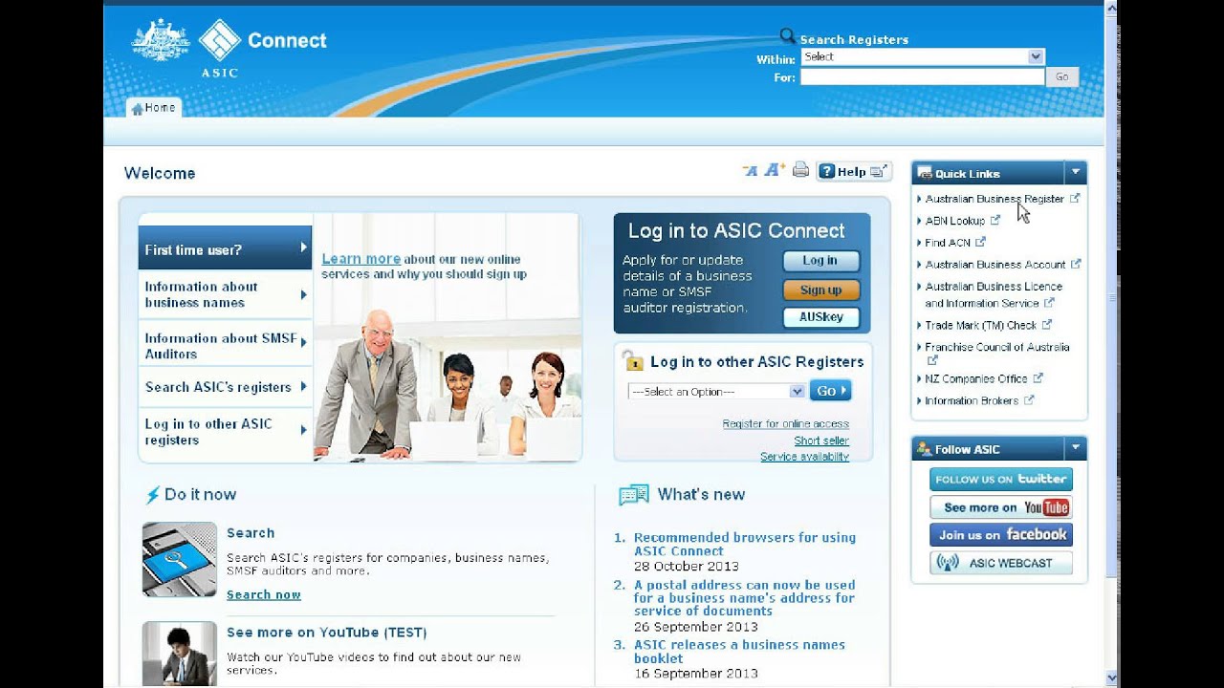Open the Within select dropdown
Screen dimensions: 1224x688
(922, 56)
